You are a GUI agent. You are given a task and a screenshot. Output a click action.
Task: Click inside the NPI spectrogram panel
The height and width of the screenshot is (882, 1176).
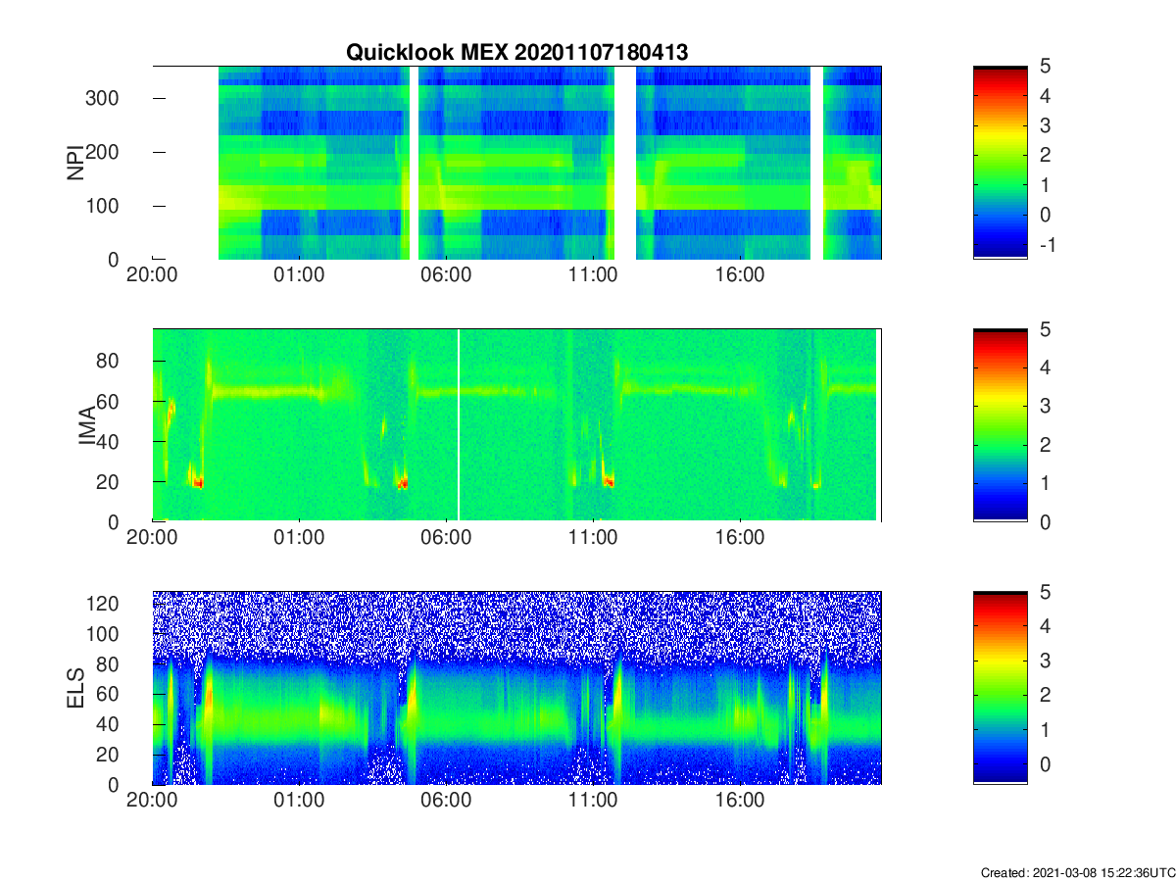516,163
